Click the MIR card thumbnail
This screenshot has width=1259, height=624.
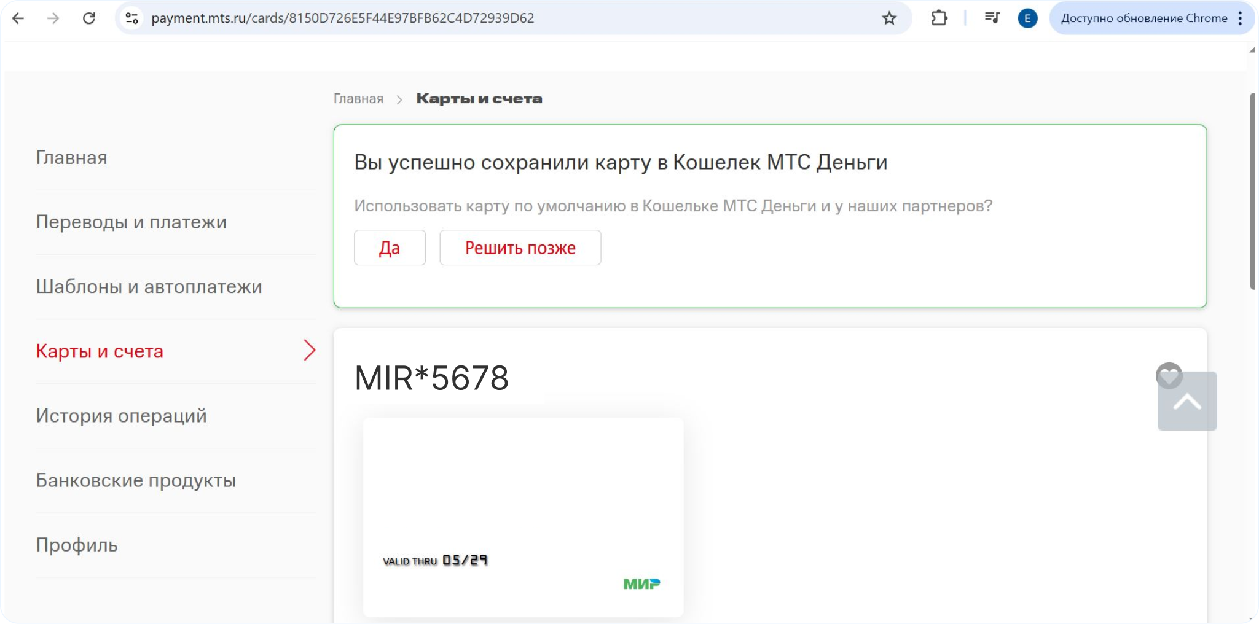coord(523,517)
